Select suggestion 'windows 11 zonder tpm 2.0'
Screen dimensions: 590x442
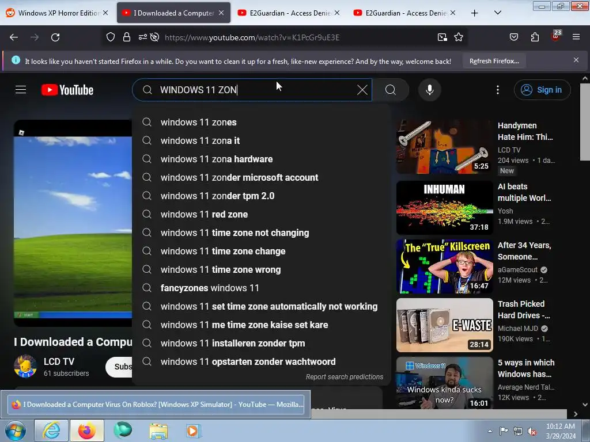tap(262, 196)
